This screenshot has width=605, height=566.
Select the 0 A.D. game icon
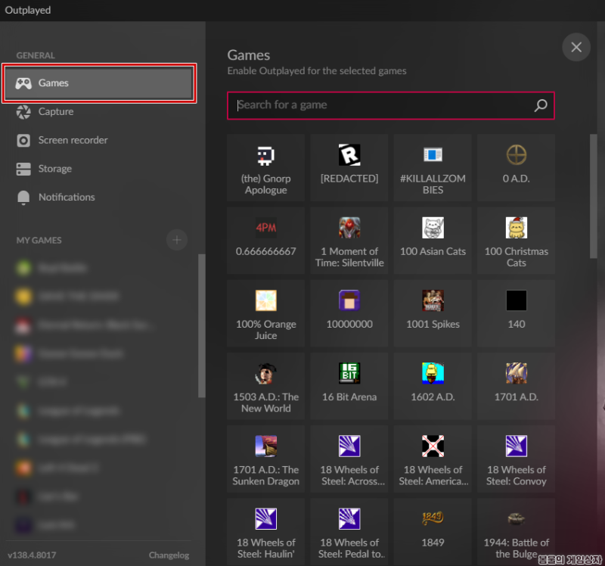tap(517, 155)
